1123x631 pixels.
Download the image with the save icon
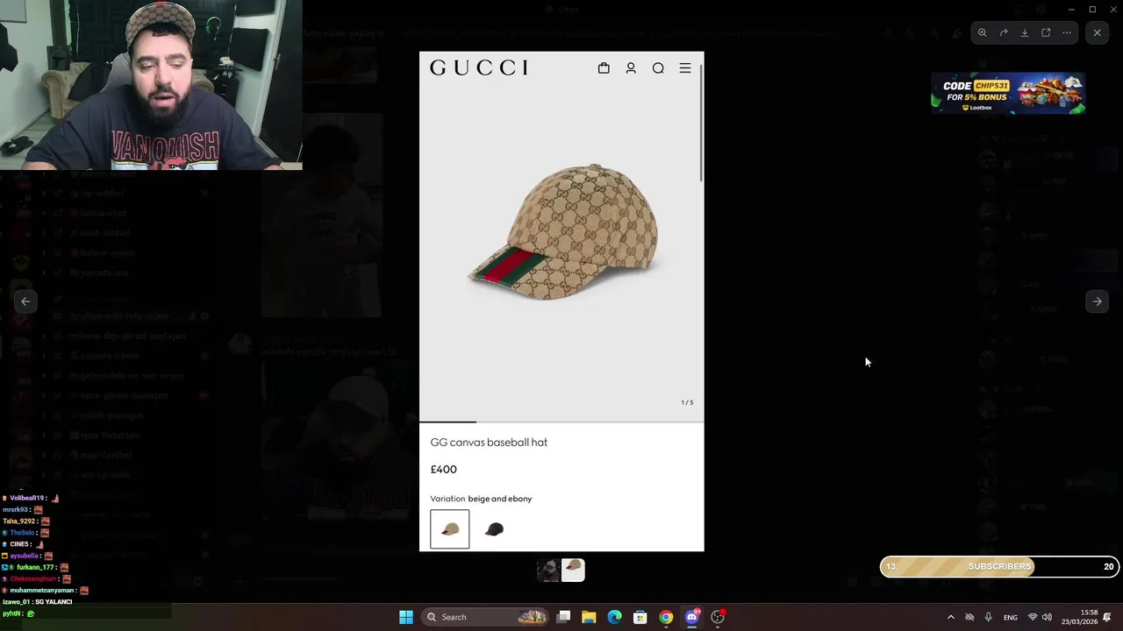1025,32
